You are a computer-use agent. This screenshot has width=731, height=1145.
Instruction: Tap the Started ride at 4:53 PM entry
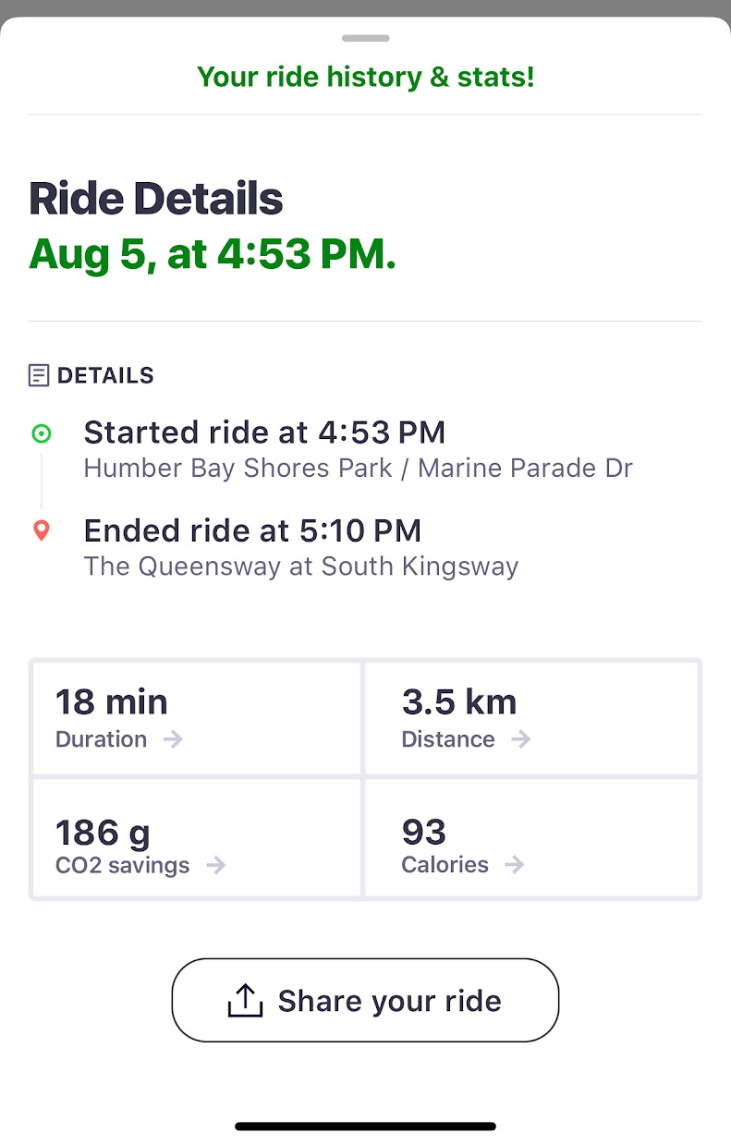pos(264,432)
